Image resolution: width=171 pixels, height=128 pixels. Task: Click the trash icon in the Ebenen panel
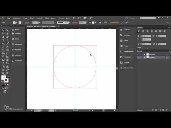(x=166, y=110)
